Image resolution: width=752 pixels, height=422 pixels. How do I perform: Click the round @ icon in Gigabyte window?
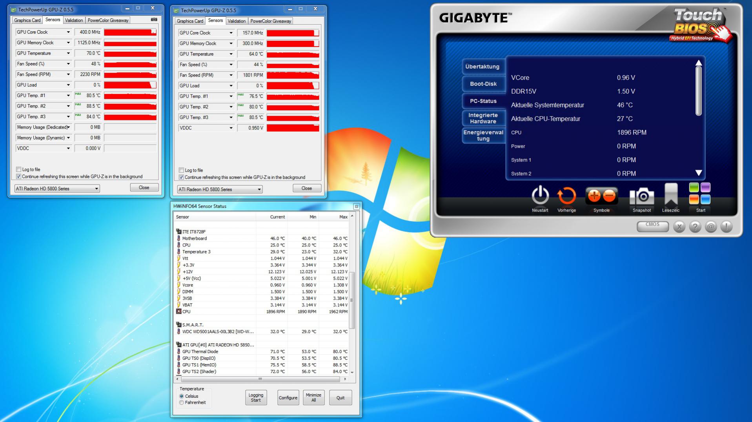click(x=711, y=226)
